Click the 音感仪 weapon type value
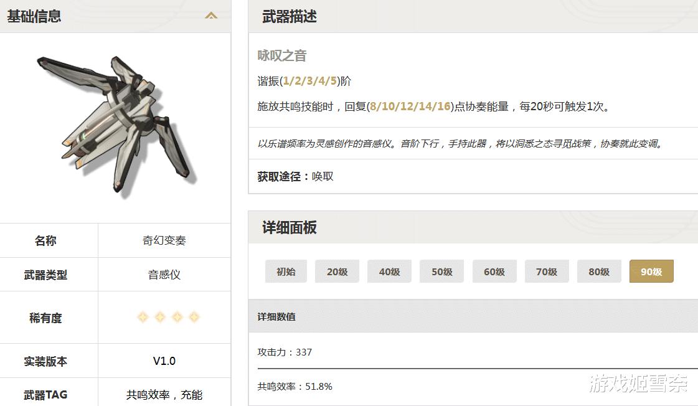This screenshot has height=406, width=698. (x=164, y=275)
